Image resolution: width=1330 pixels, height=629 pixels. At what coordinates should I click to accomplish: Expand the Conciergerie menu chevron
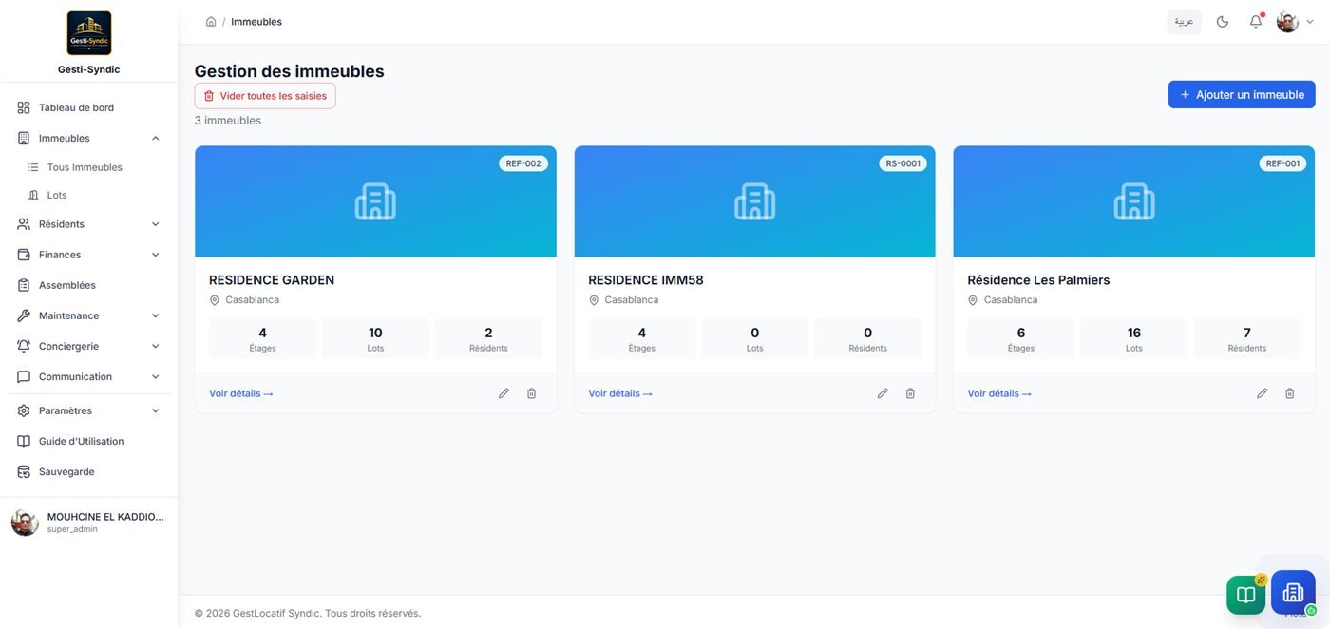155,346
